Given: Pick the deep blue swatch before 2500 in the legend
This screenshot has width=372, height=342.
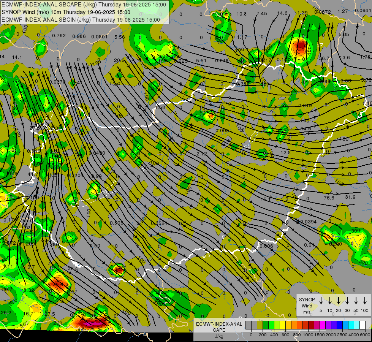Looking at the screenshot, I should click(x=339, y=325).
